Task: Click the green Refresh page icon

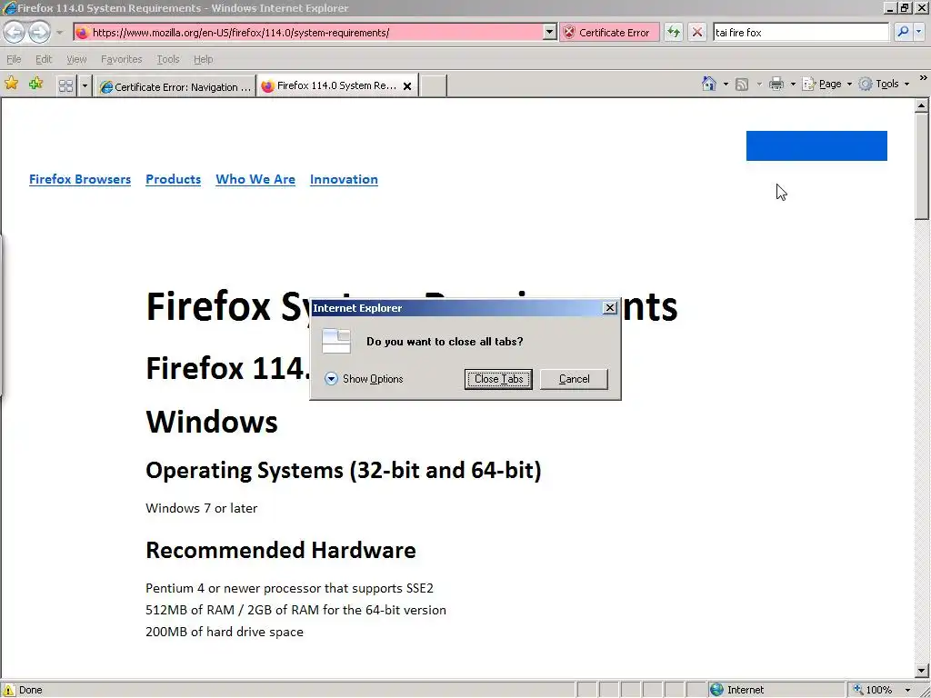Action: [x=674, y=33]
